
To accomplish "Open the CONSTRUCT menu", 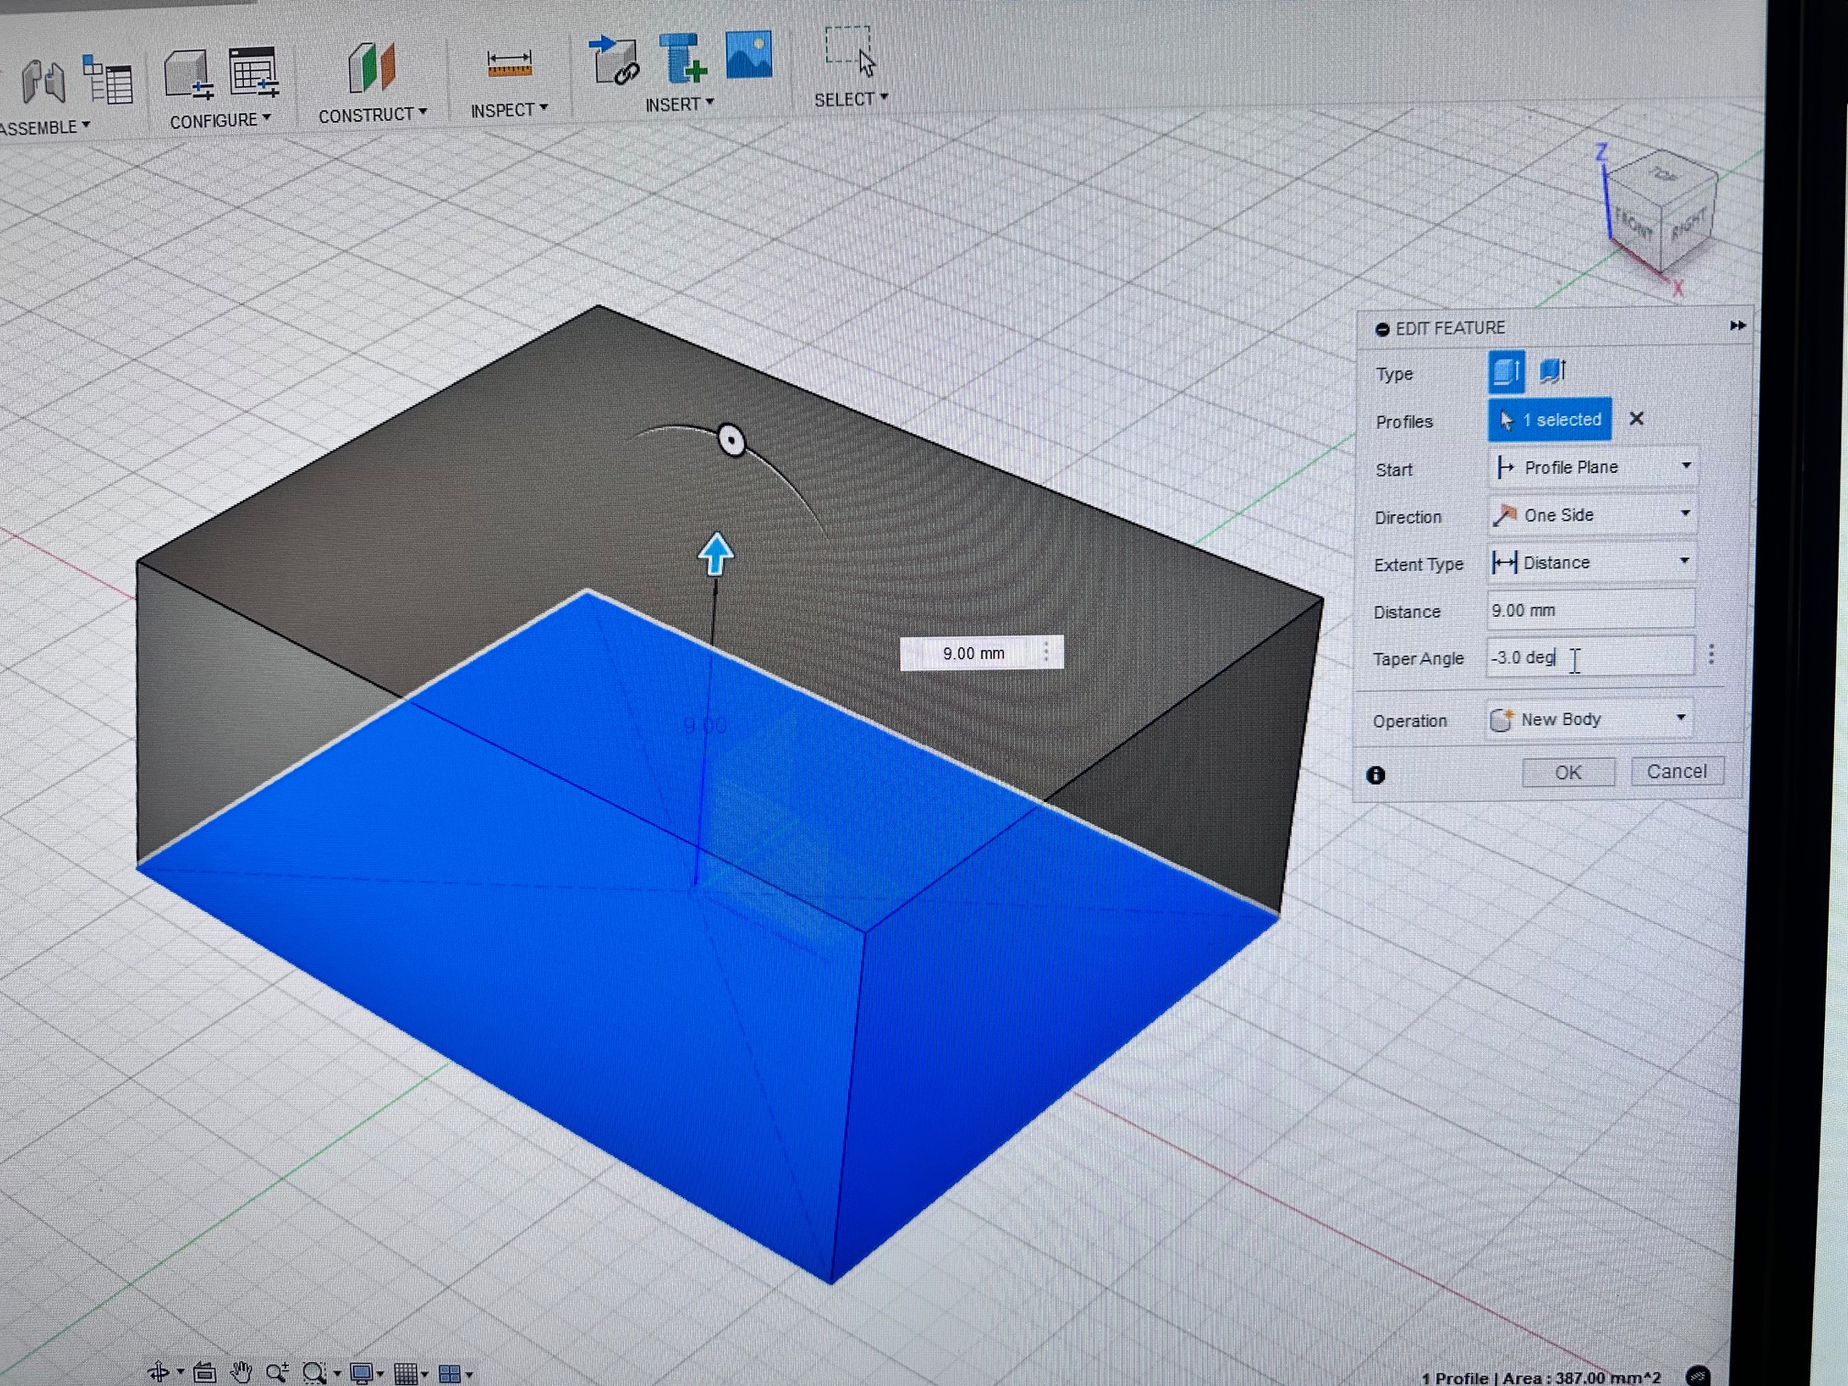I will tap(372, 115).
